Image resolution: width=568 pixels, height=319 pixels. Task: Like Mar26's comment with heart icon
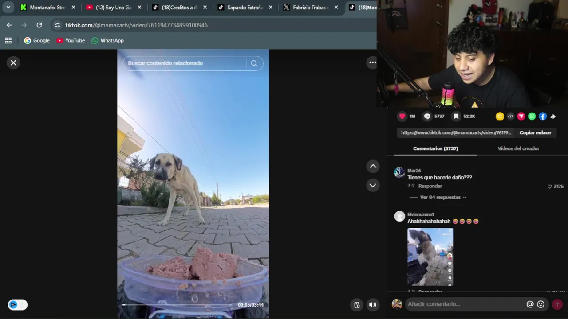click(550, 187)
